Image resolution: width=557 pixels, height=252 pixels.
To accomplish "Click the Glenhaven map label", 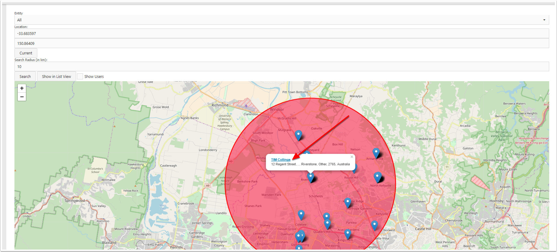I will click(418, 201).
